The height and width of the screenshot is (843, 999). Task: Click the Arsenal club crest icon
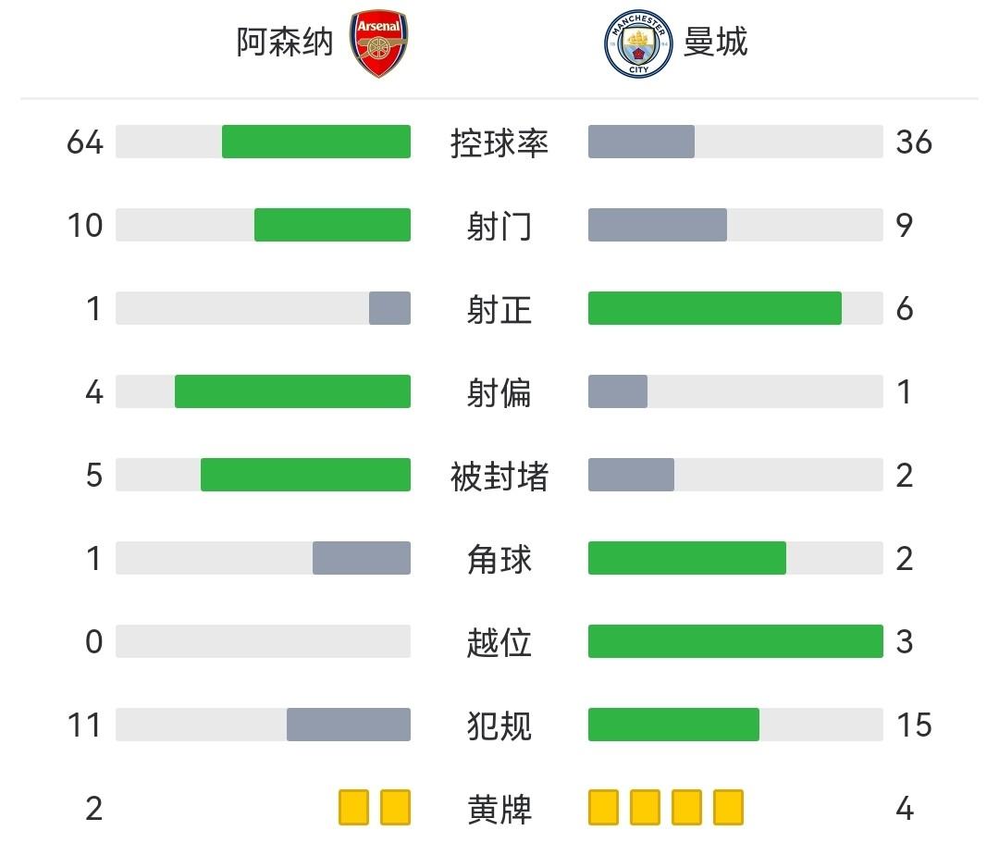[379, 43]
